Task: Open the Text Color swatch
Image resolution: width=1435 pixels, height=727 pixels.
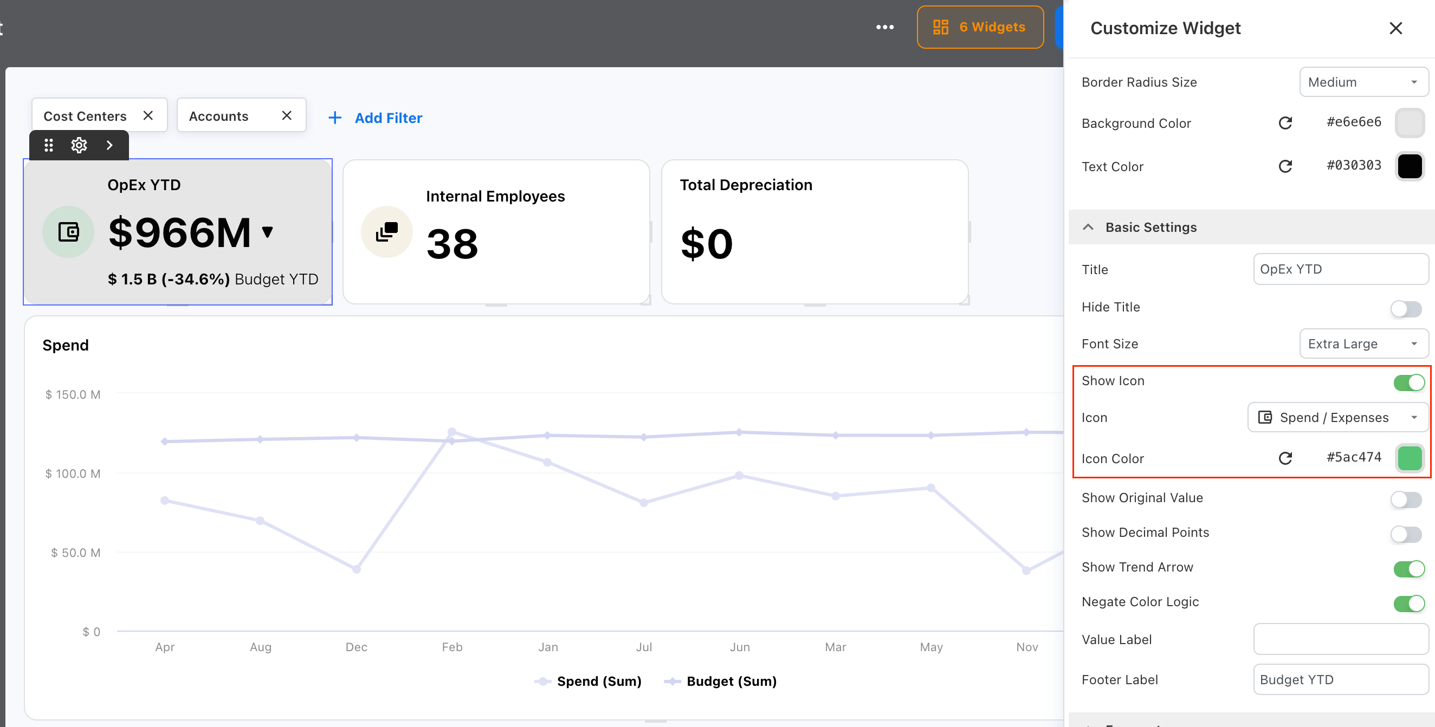Action: coord(1410,166)
